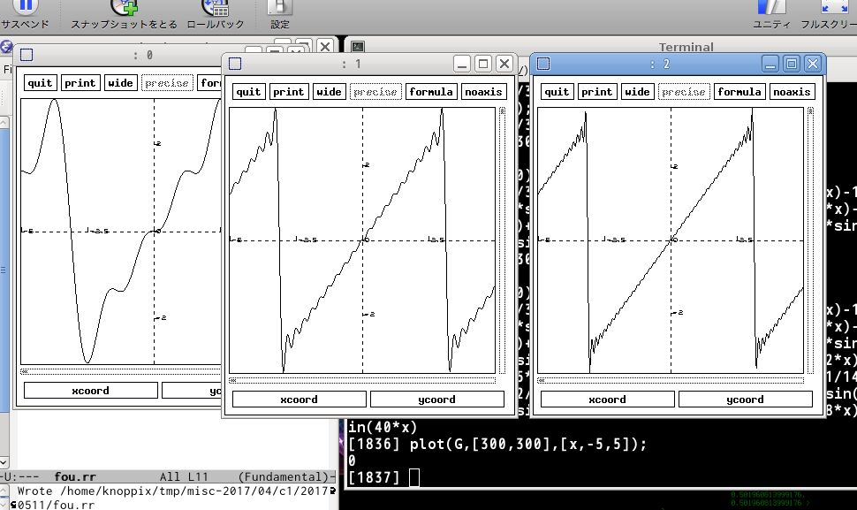Click print in plot window 0
Screen dimensions: 857x510
click(80, 83)
